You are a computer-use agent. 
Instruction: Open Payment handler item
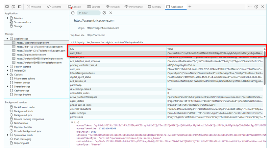[23, 127]
